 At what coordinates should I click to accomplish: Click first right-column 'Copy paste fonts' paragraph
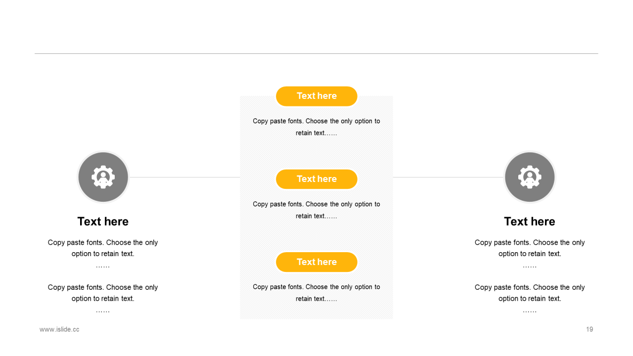(x=530, y=254)
